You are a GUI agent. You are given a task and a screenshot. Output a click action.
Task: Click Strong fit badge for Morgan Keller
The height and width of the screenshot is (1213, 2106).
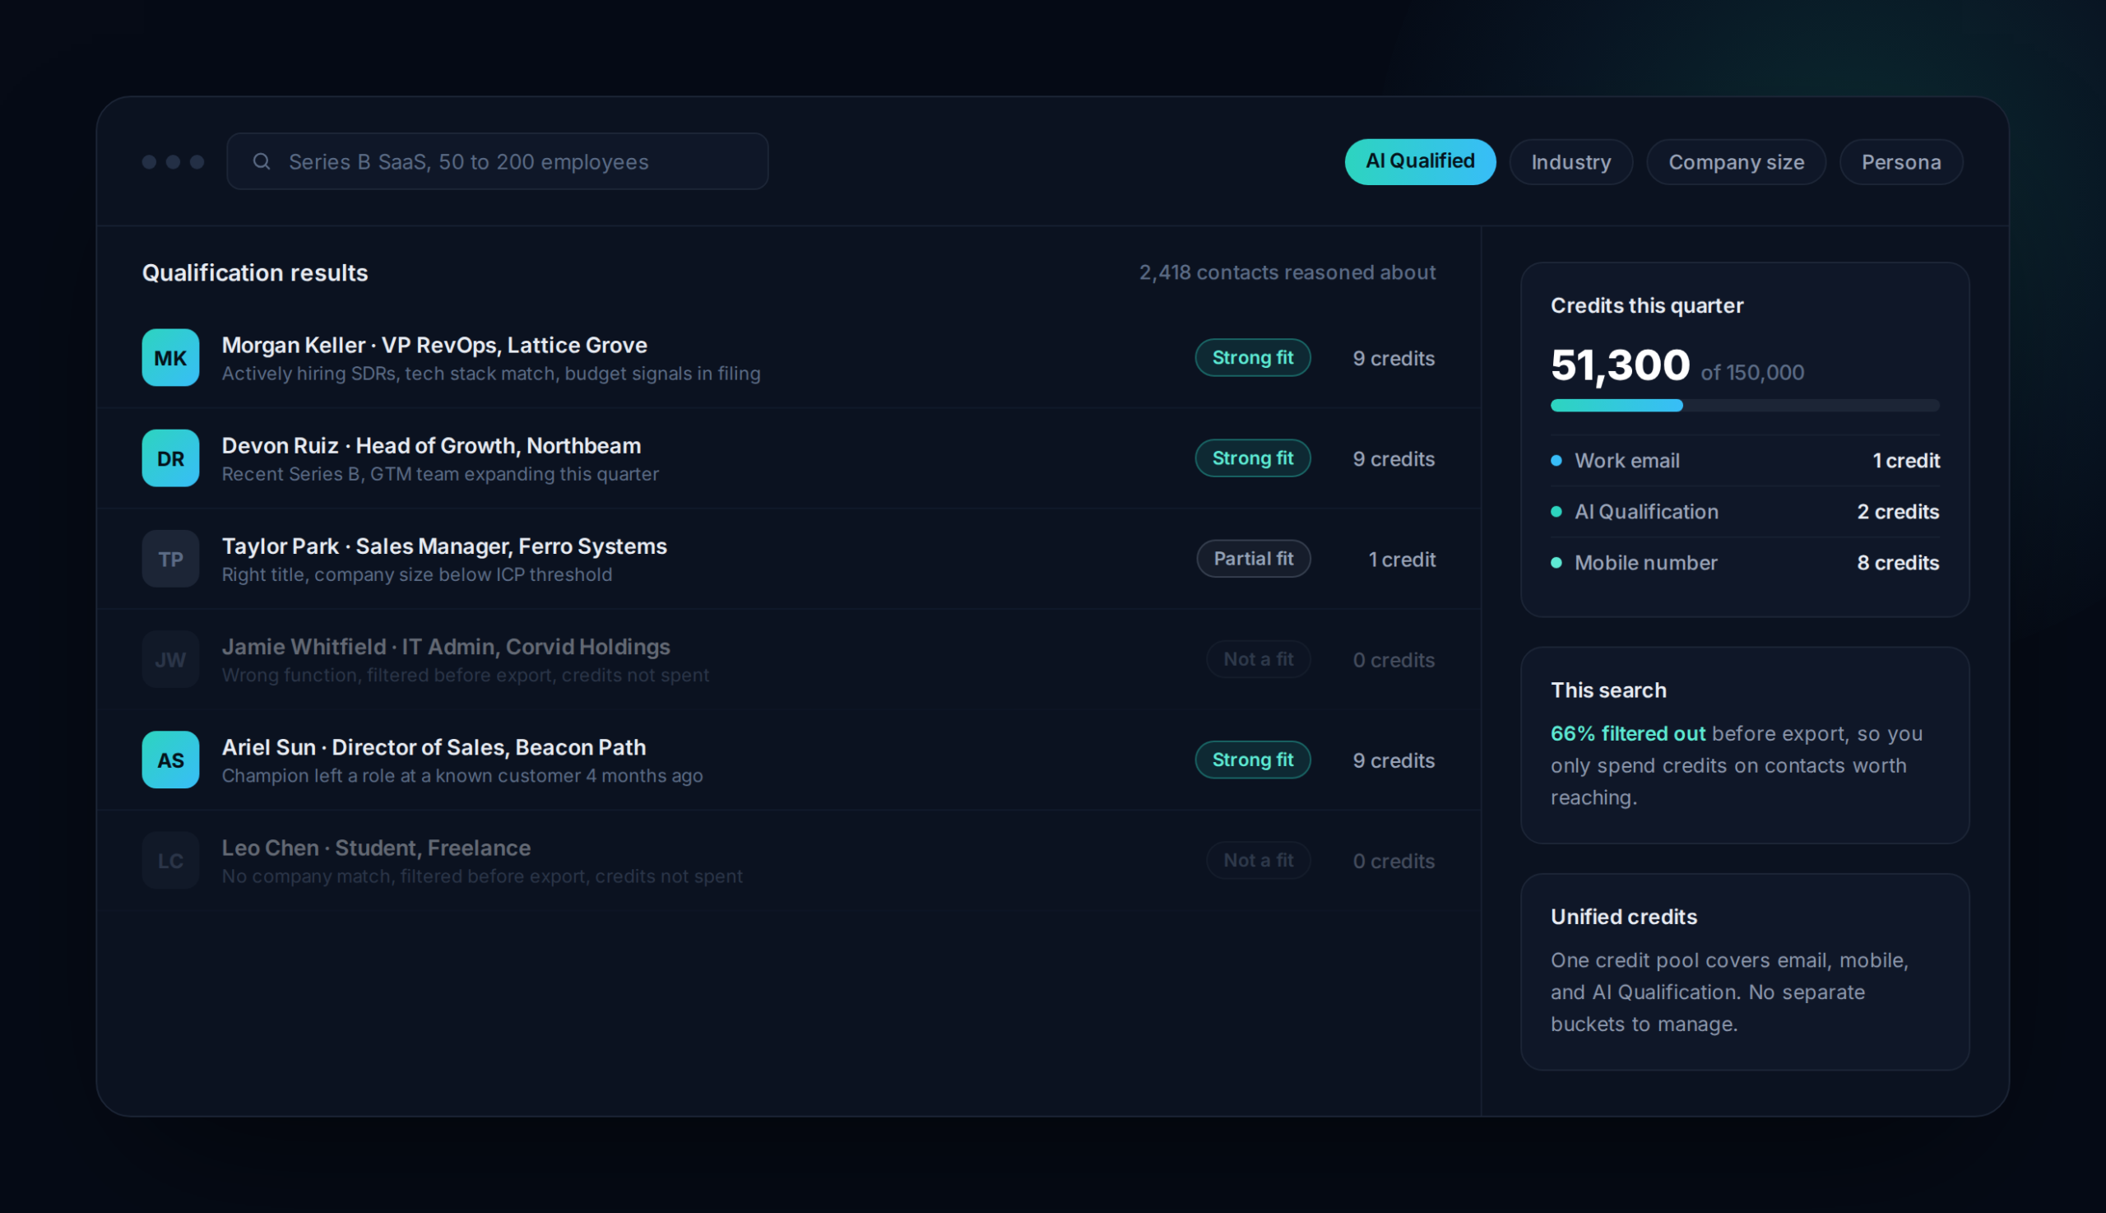(x=1252, y=357)
